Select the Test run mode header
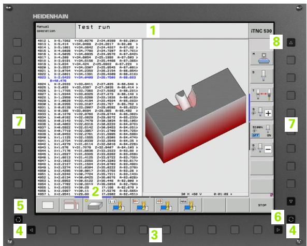Image resolution: width=307 pixels, height=246 pixels. pyautogui.click(x=94, y=27)
